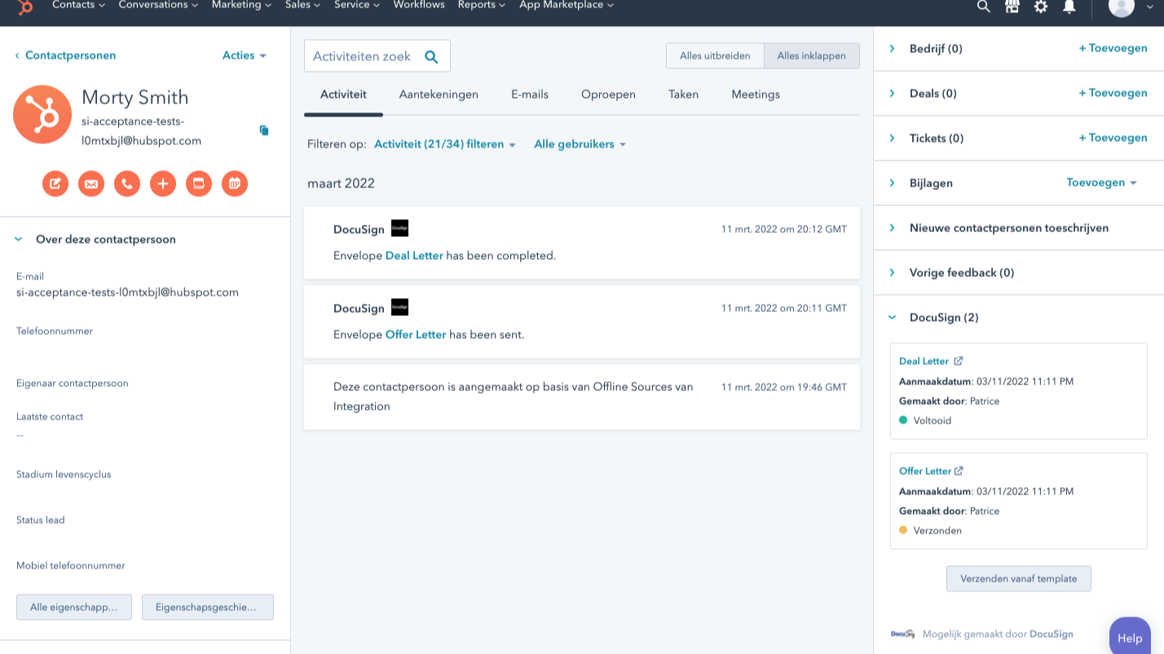
Task: Click the email icon under the contact name
Action: [x=91, y=183]
